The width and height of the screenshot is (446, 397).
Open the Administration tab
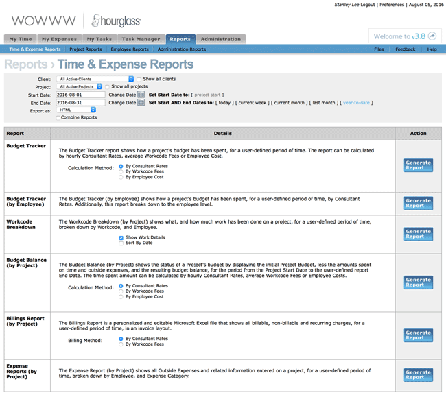(221, 39)
